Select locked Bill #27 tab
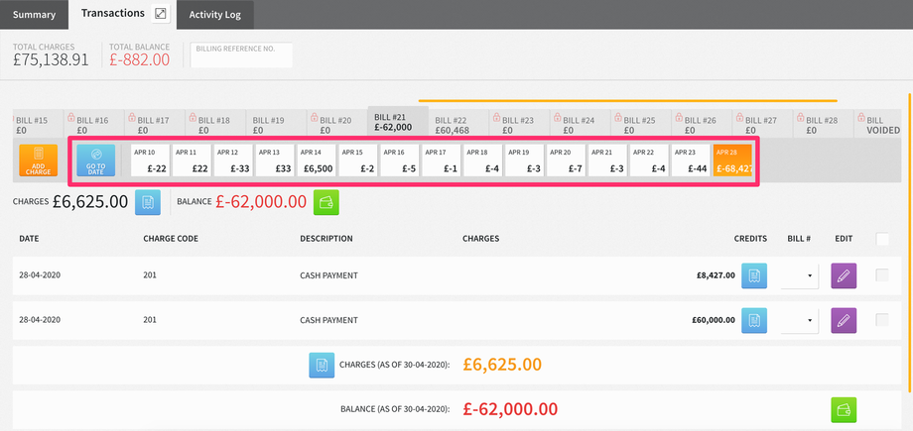Image resolution: width=913 pixels, height=431 pixels. click(762, 125)
